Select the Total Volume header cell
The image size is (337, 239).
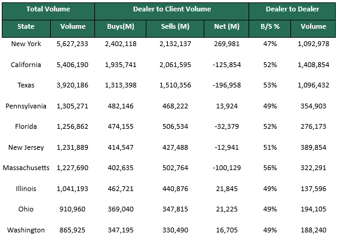click(48, 11)
